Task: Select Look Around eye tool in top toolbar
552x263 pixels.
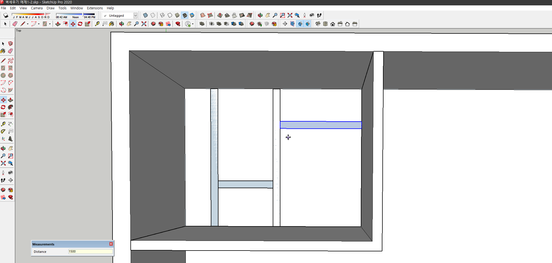Action: coord(312,15)
